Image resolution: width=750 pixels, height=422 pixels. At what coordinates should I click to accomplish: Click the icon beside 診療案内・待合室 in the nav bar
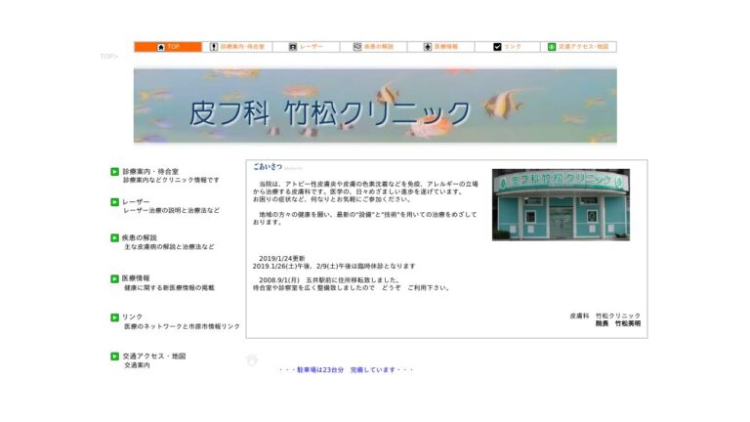pyautogui.click(x=214, y=47)
